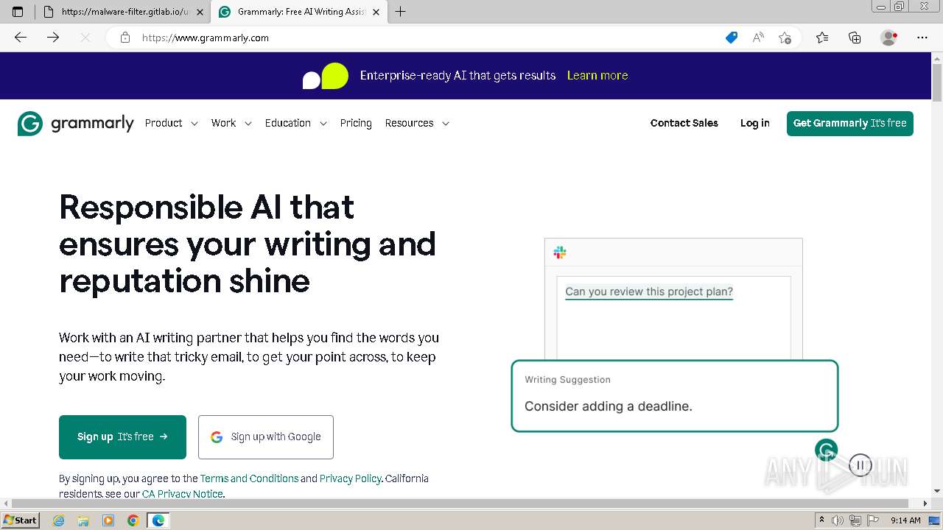This screenshot has width=943, height=530.
Task: Click the Log in link
Action: pyautogui.click(x=755, y=123)
